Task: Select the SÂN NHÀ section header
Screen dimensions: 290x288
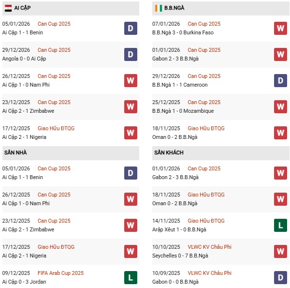Action: coord(15,153)
